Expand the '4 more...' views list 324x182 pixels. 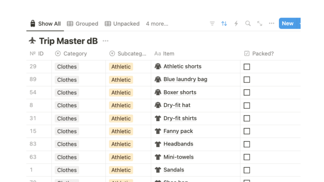157,24
